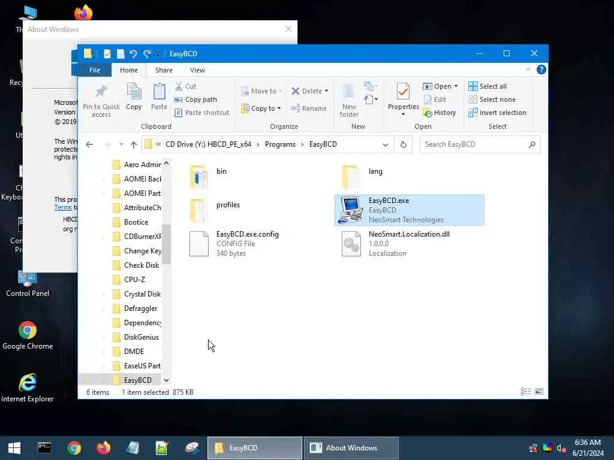Click the Undo icon in title bar

133,53
